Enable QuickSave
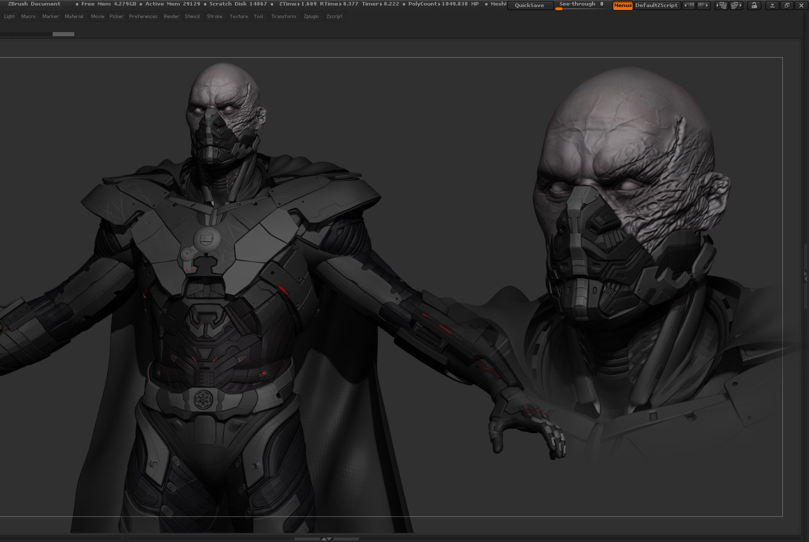Screen dimensions: 809x542 coord(530,6)
